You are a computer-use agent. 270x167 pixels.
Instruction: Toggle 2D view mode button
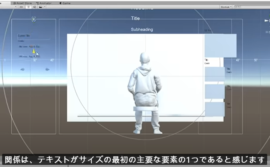pos(21,7)
